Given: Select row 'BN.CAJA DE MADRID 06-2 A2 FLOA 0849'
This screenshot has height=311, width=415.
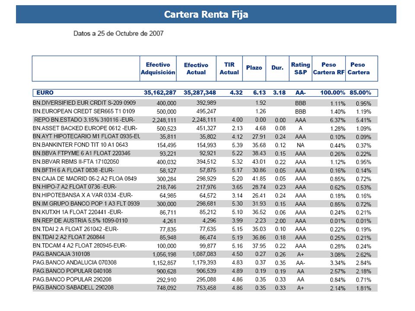Looking at the screenshot, I should pos(205,178).
